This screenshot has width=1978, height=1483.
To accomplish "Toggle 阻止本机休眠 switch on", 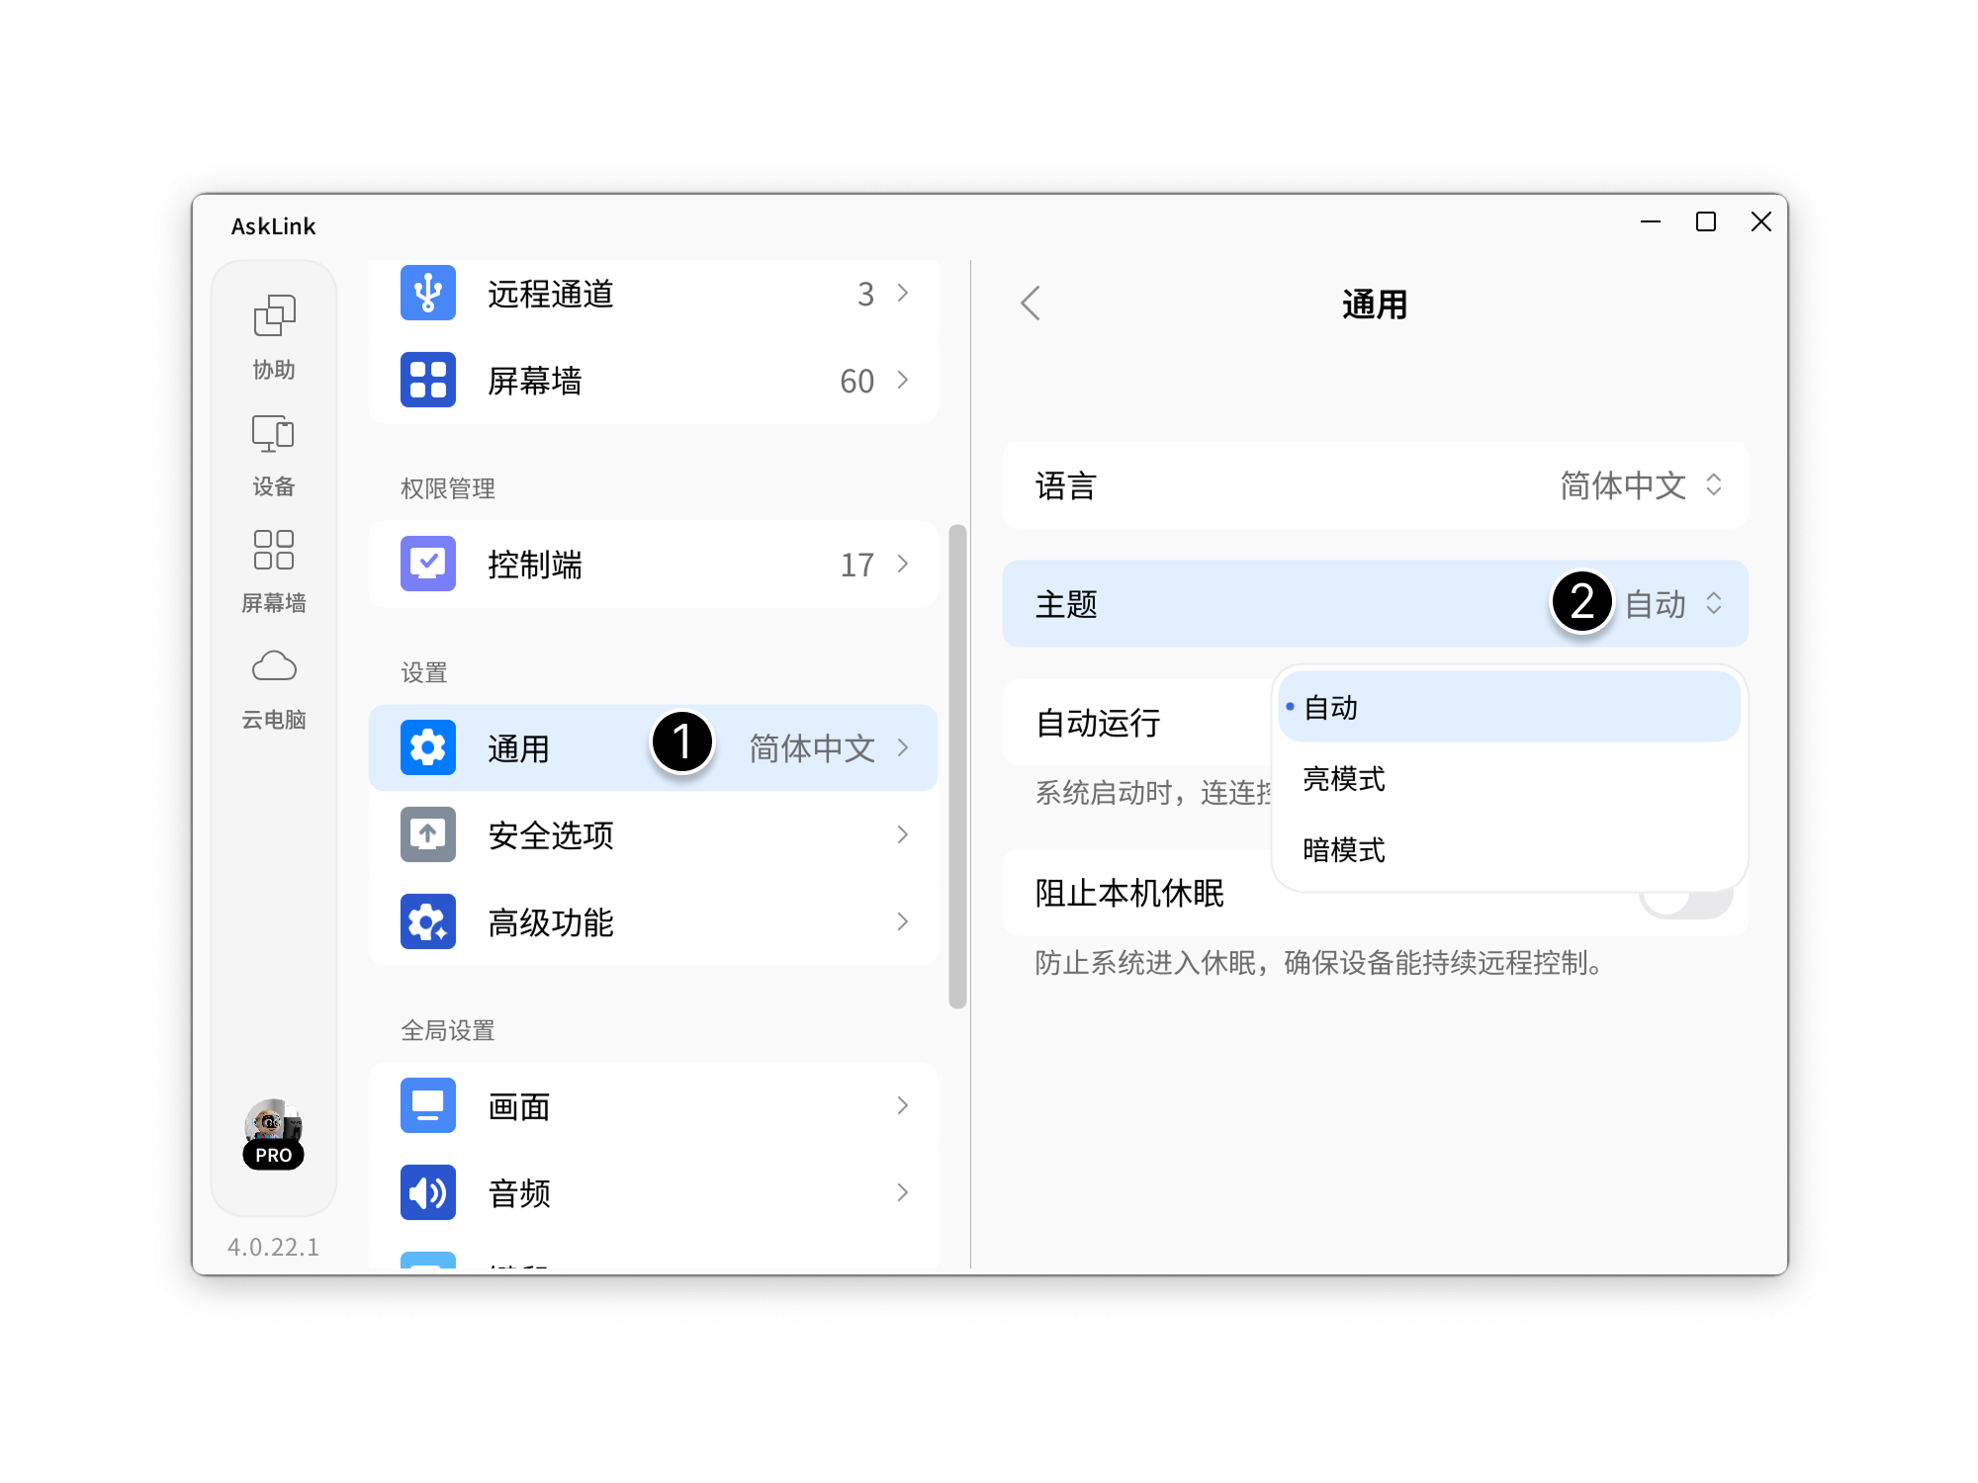I will tap(1685, 893).
